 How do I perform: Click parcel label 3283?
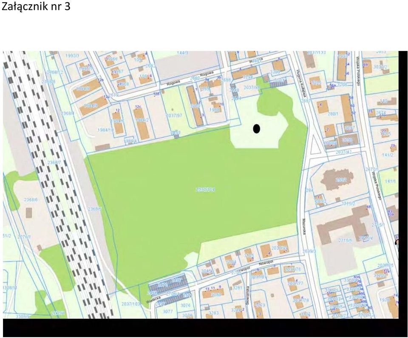pyautogui.click(x=213, y=313)
